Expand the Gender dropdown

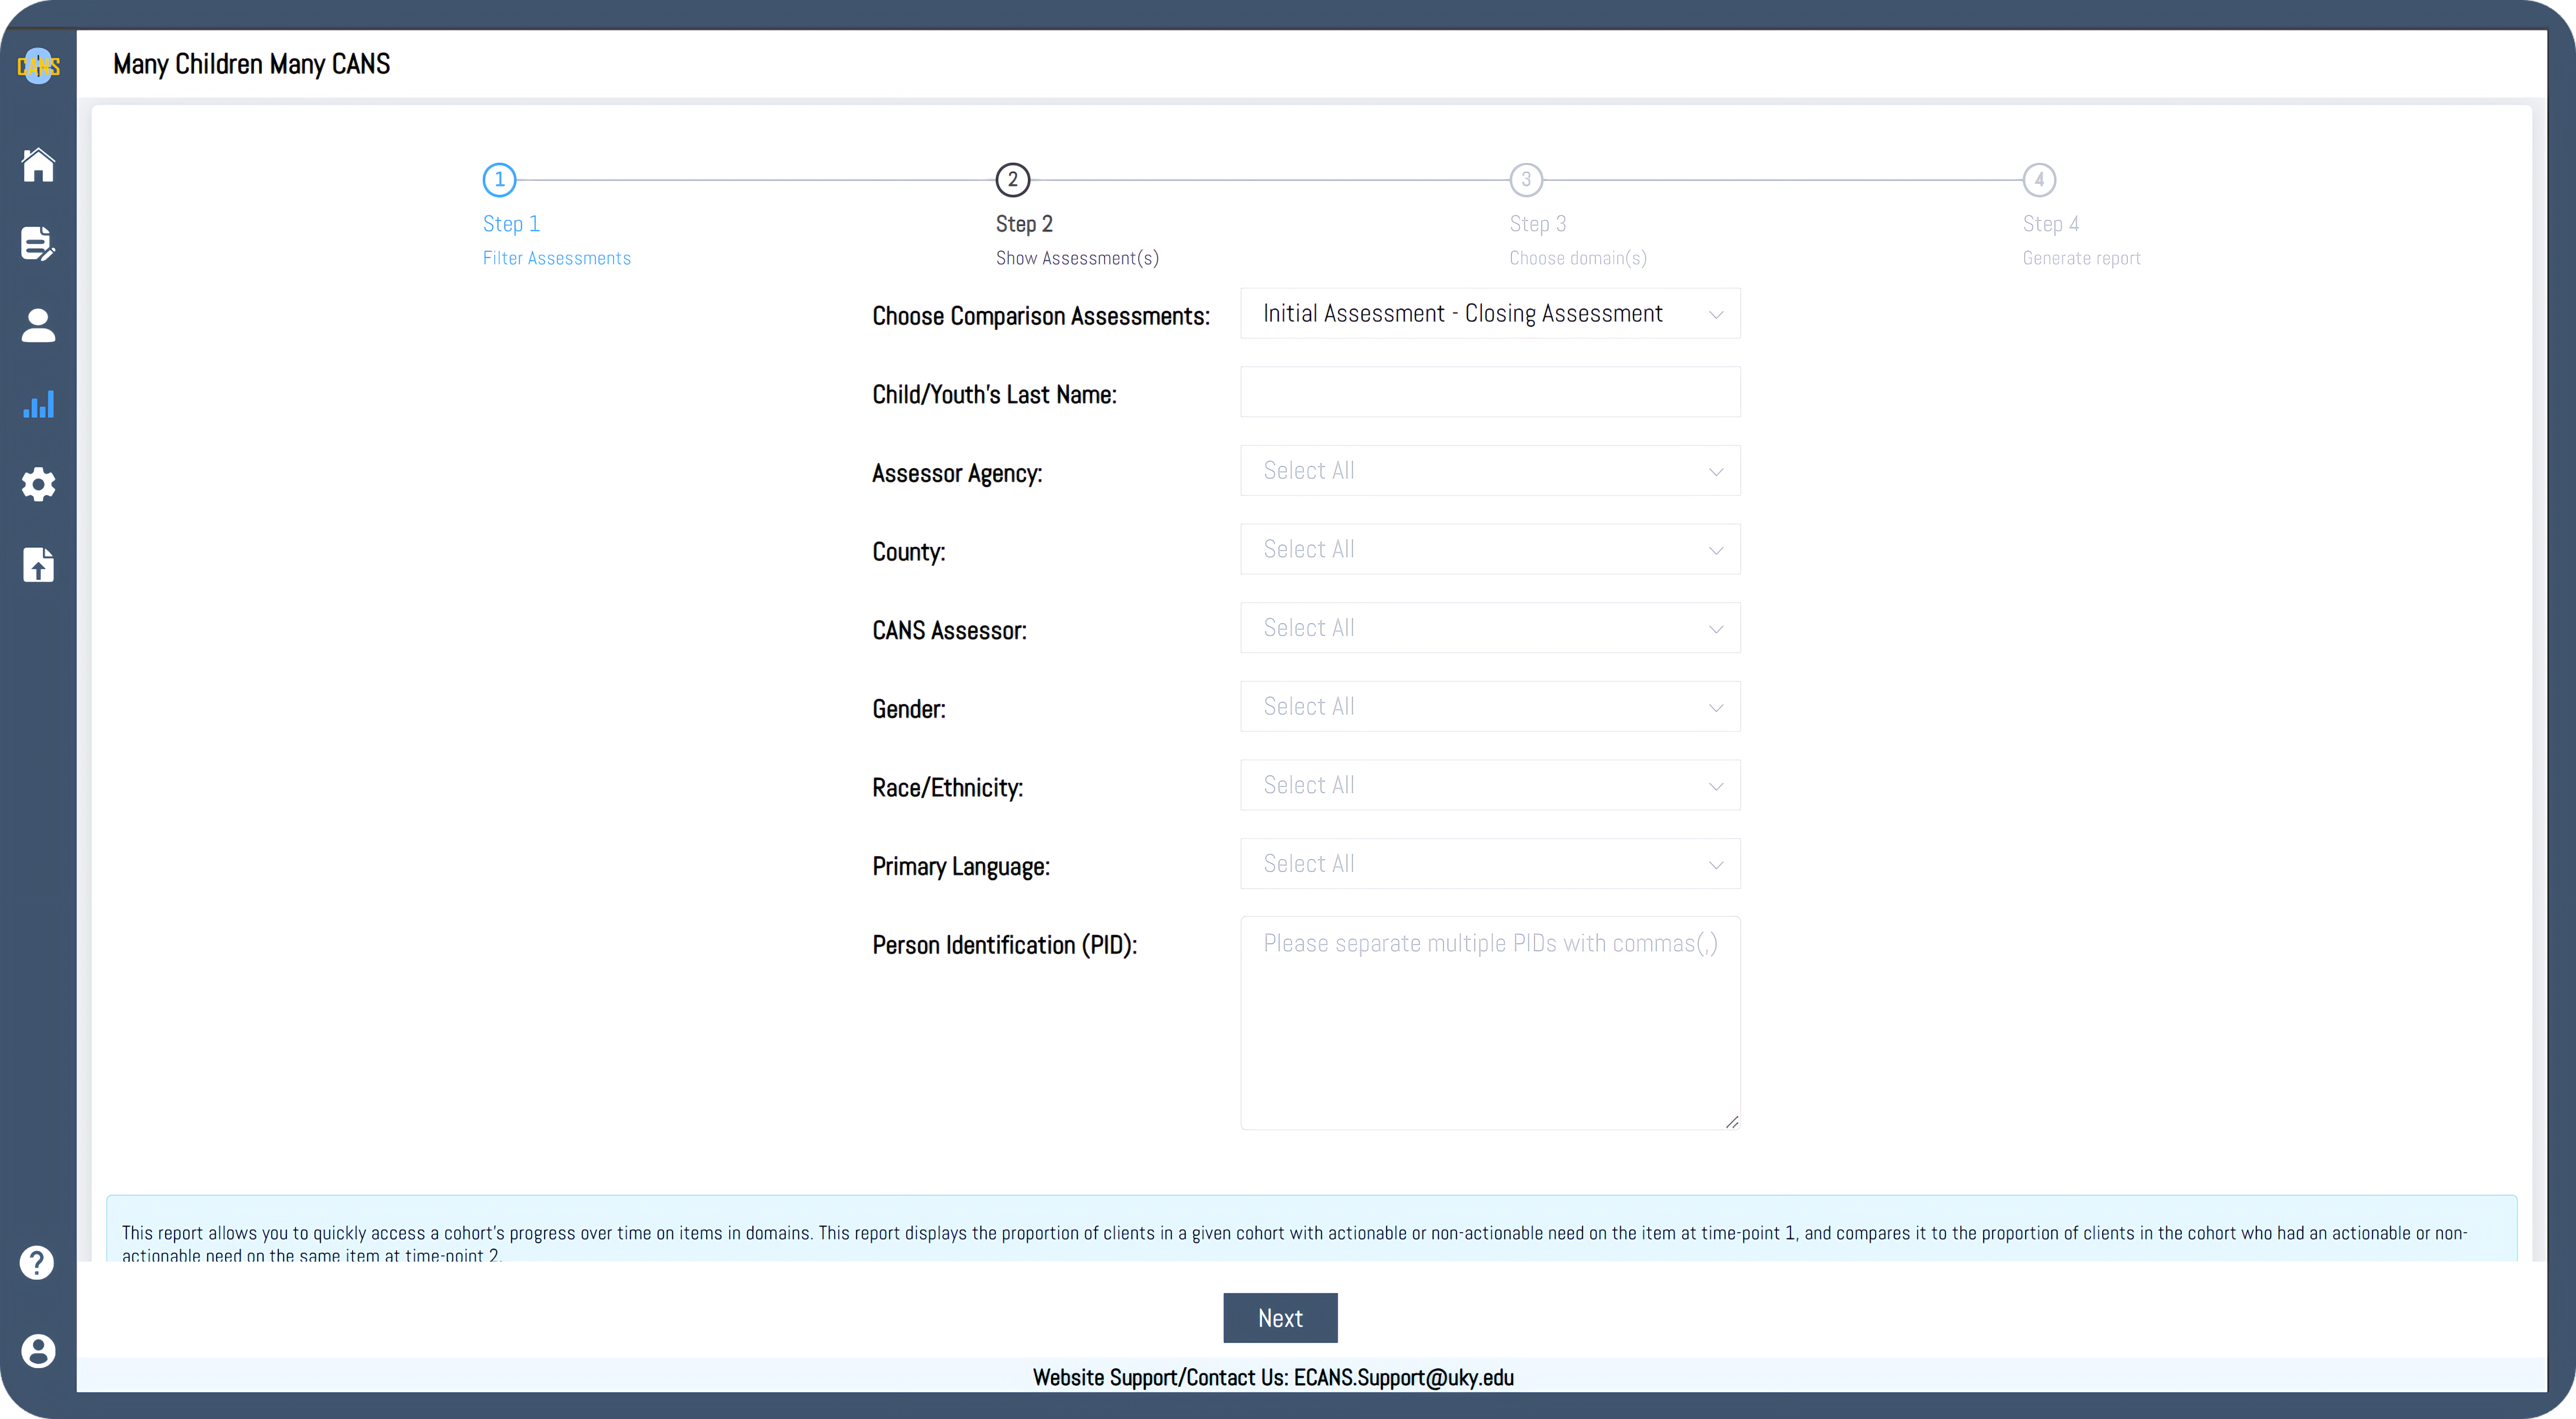(x=1490, y=706)
